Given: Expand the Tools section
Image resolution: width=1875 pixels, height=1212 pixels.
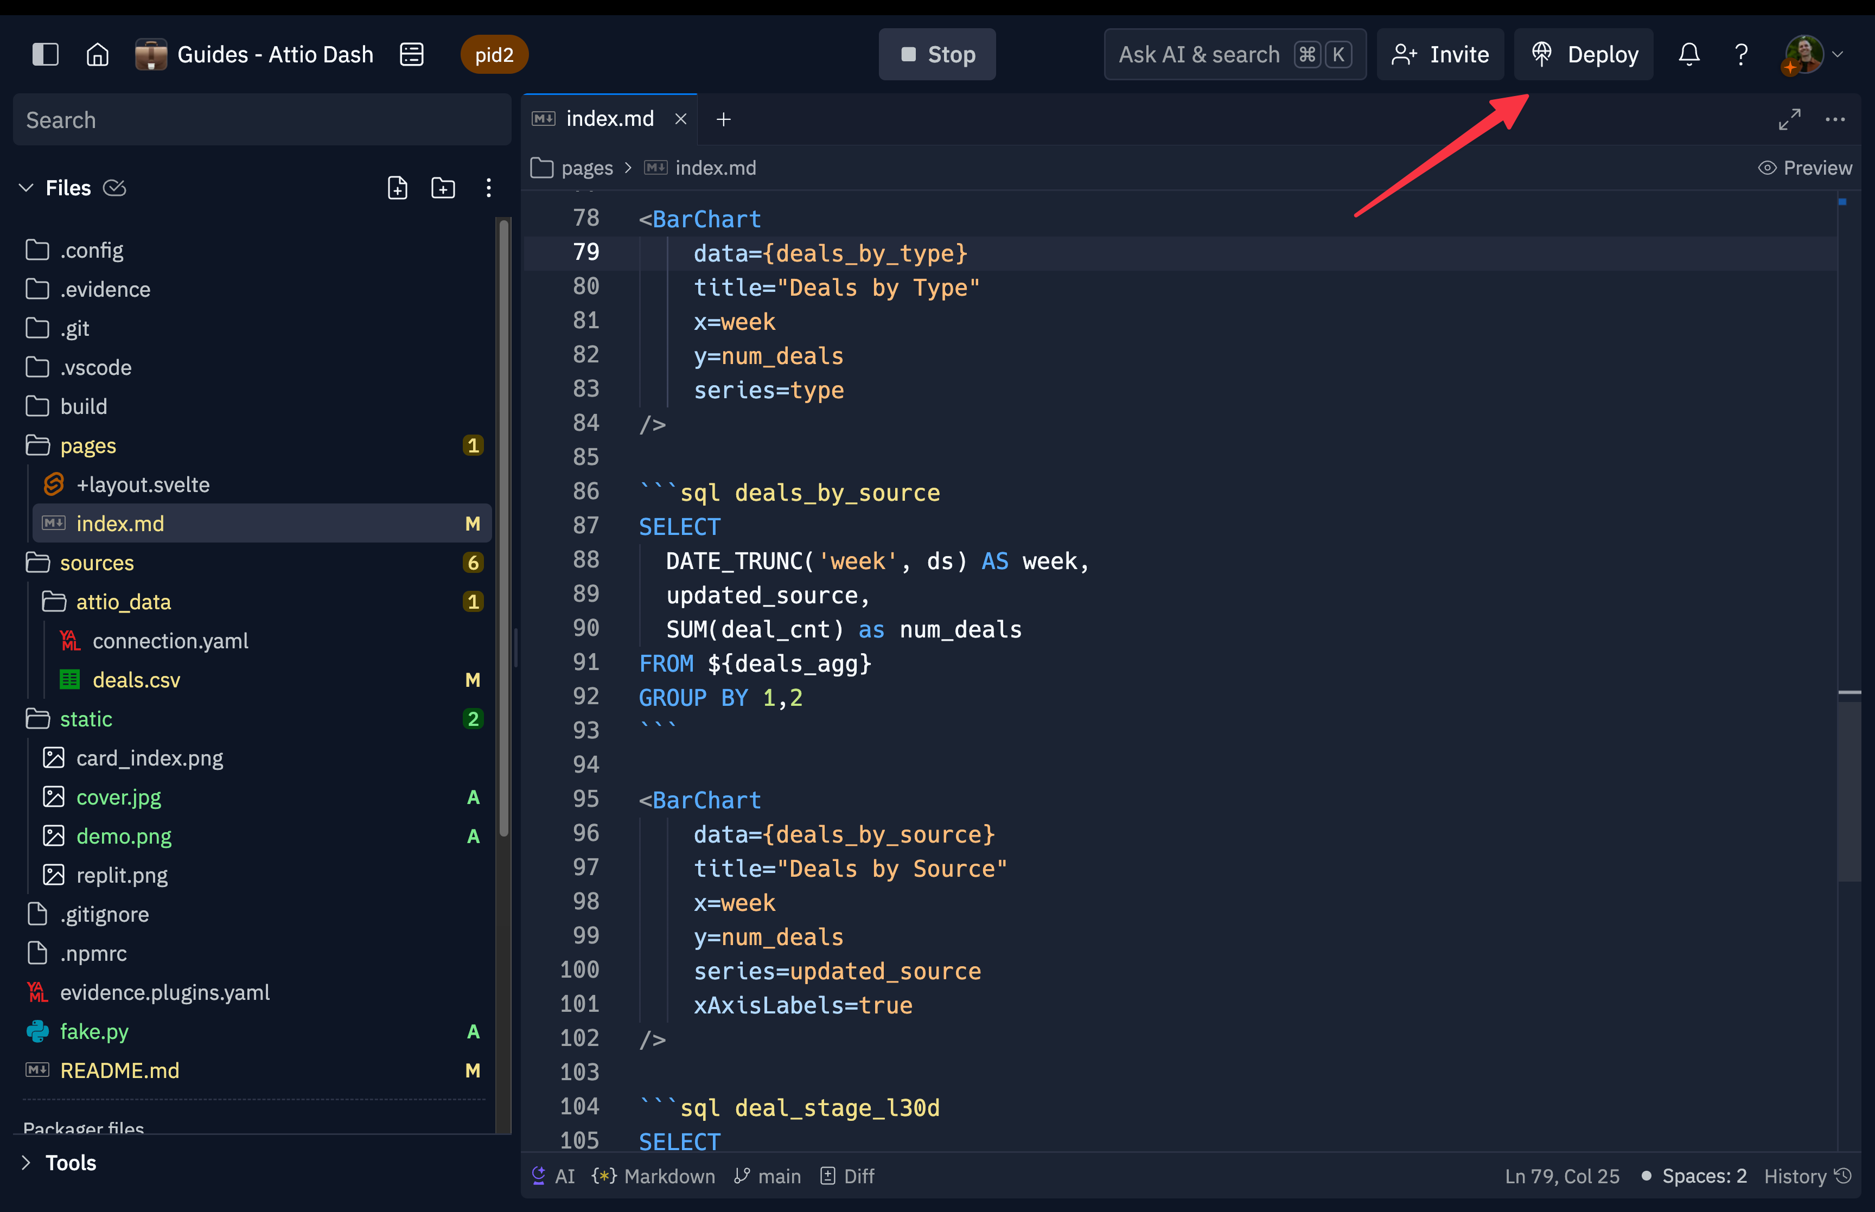Looking at the screenshot, I should point(26,1163).
